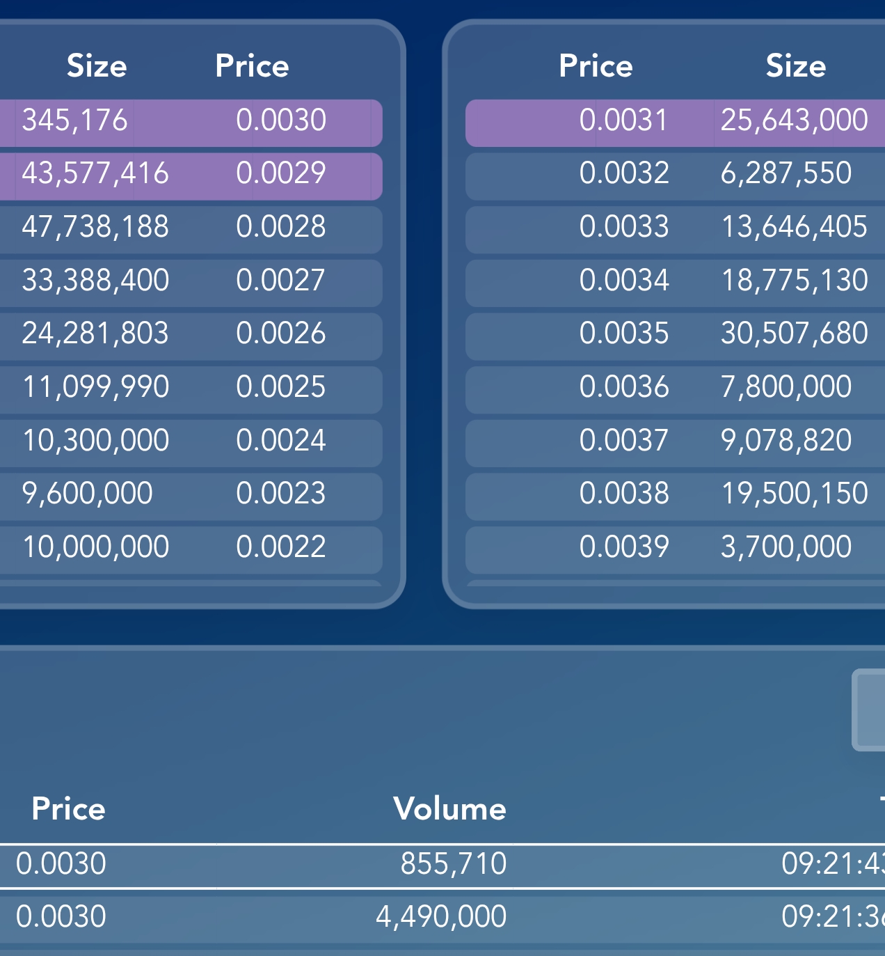Select the ask row priced 0.0039
Screen dimensions: 885x956
click(675, 550)
